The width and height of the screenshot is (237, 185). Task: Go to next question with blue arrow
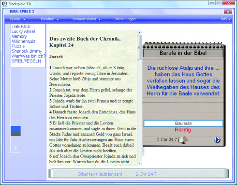(x=217, y=139)
